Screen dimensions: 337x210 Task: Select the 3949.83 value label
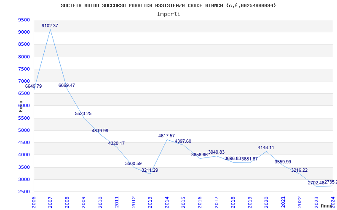click(216, 152)
